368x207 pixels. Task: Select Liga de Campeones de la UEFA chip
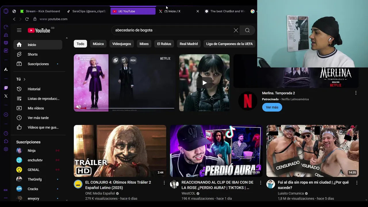point(229,44)
